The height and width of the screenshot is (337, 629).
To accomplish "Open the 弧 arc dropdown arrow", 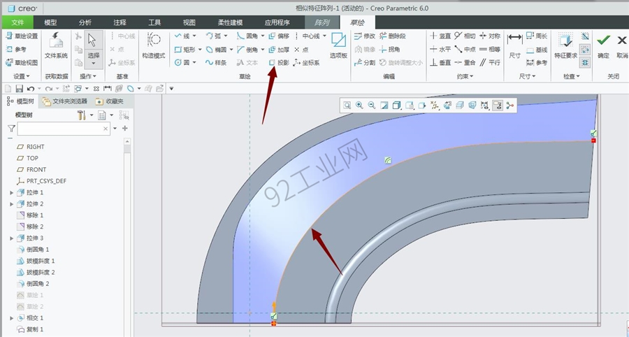I will click(x=225, y=36).
